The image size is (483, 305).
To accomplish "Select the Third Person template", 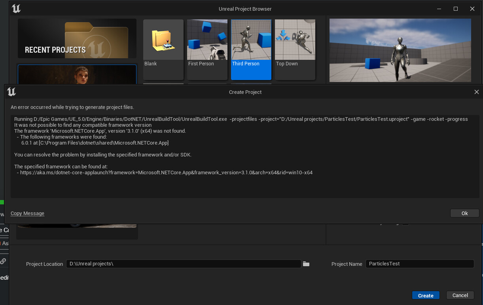I will point(251,50).
